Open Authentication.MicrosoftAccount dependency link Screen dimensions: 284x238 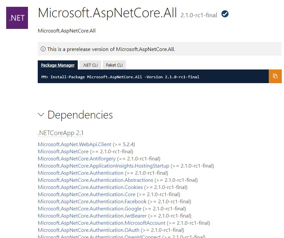[101, 223]
